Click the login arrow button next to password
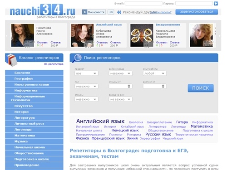 (216, 4)
